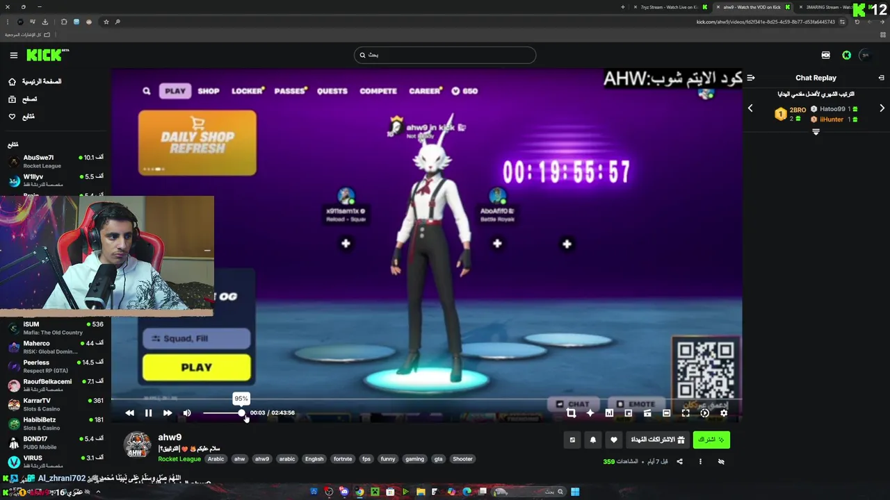
Task: Open video player settings gear
Action: (724, 412)
